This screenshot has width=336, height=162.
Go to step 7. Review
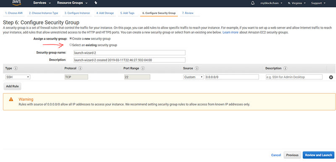pyautogui.click(x=188, y=13)
